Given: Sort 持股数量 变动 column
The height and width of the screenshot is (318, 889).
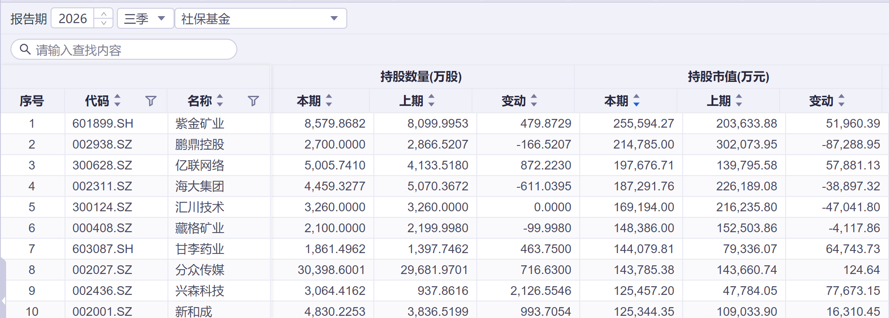Looking at the screenshot, I should click(534, 101).
